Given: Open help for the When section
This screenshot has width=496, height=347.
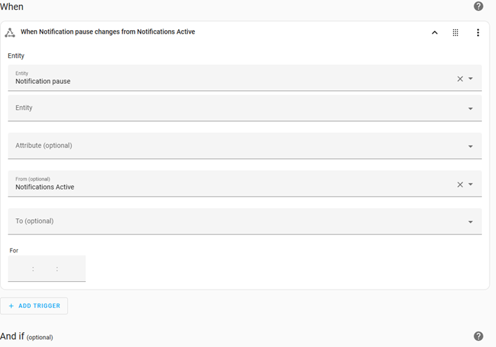Looking at the screenshot, I should tap(479, 6).
